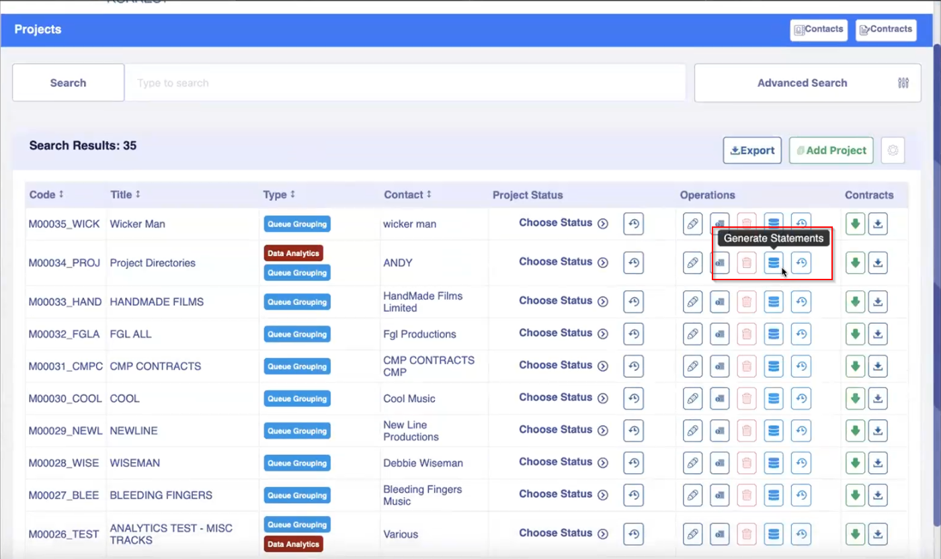
Task: Open Choose Status dropdown for Wicker Man
Action: pos(563,223)
